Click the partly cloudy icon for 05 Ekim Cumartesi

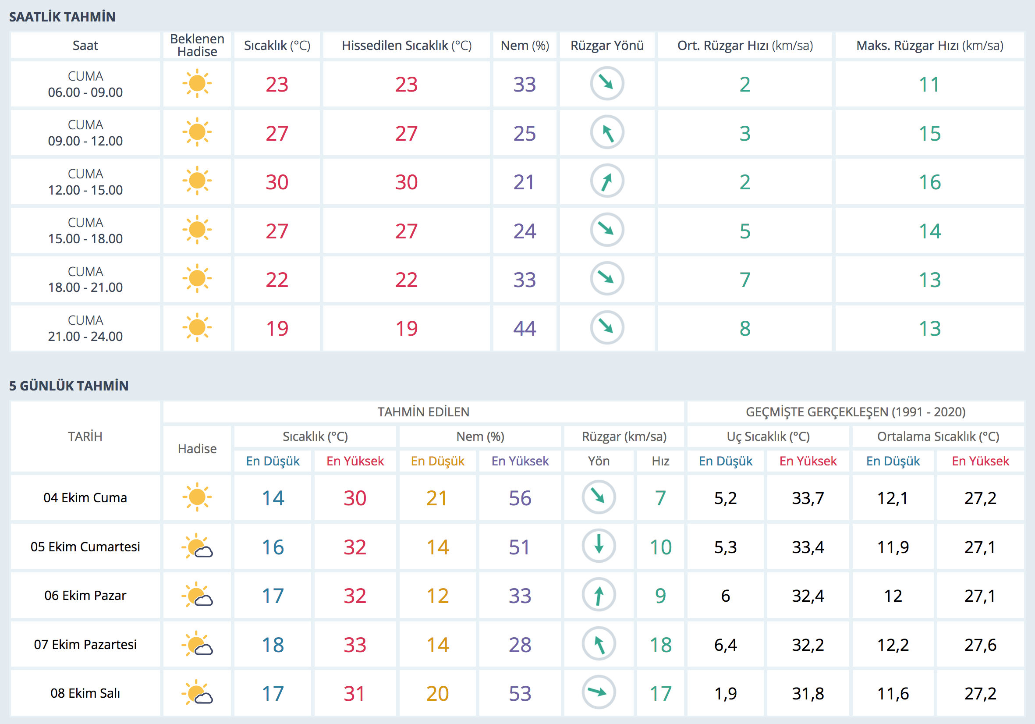197,547
